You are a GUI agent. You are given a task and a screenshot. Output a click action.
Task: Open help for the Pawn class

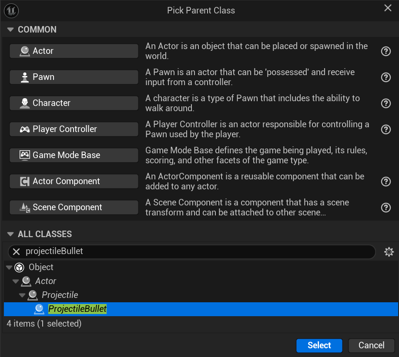386,77
